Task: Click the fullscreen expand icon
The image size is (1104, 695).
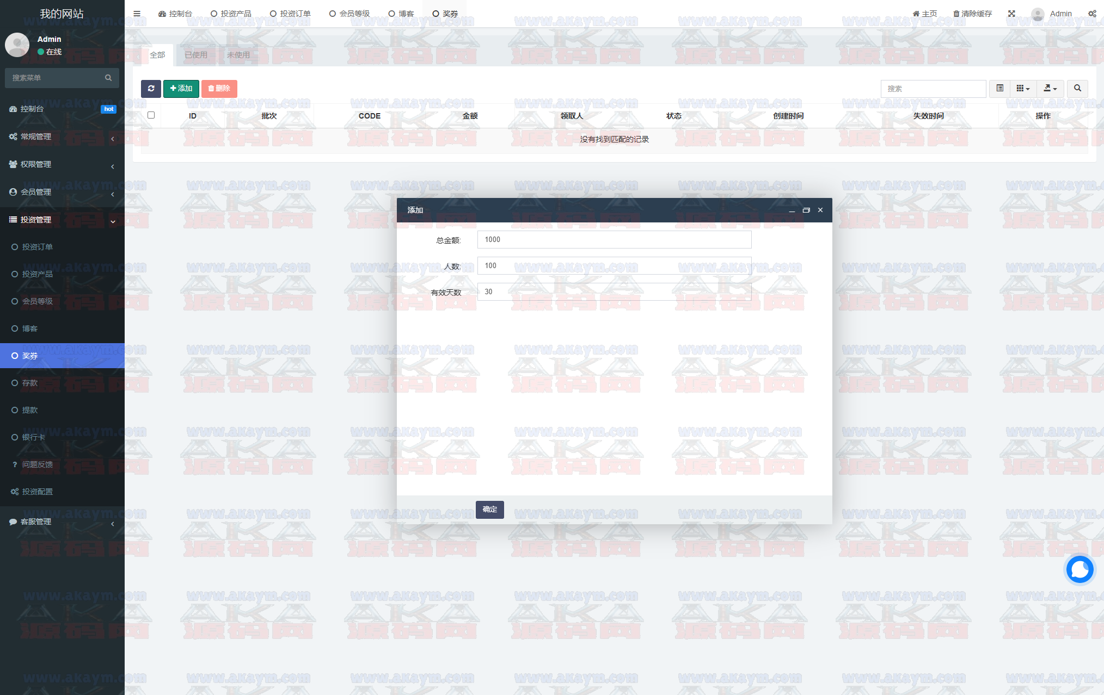Action: 1011,14
